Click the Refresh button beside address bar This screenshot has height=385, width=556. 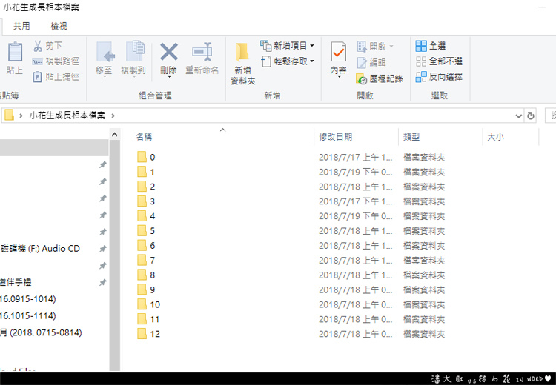tap(531, 115)
